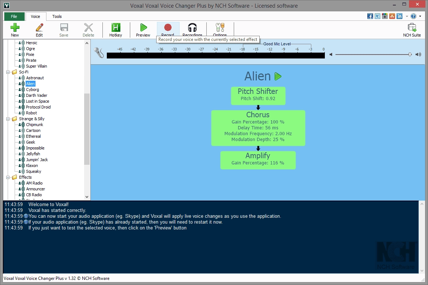Open the Options tools icon
Viewport: 428px width, 285px height.
point(220,27)
